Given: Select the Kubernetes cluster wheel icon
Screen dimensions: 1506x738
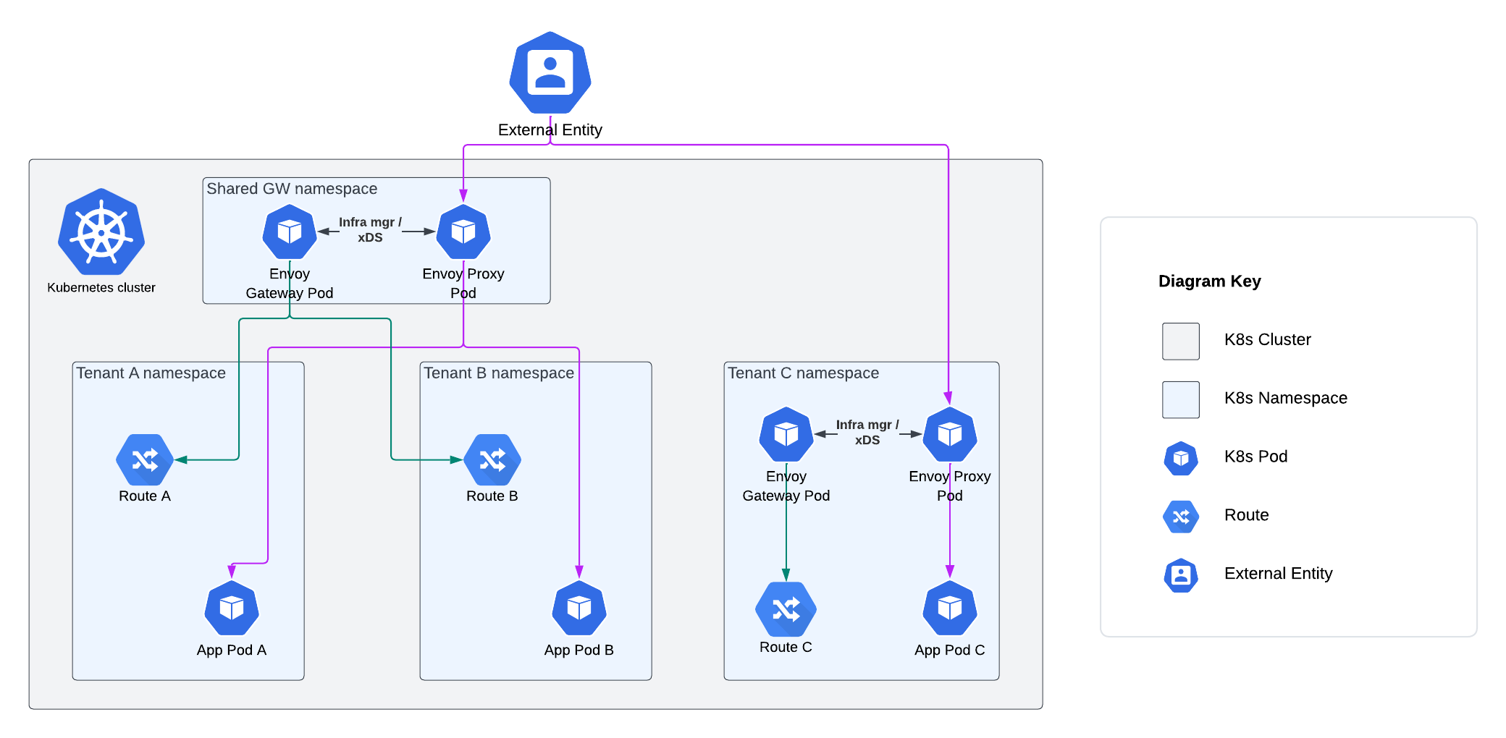Looking at the screenshot, I should [x=101, y=232].
